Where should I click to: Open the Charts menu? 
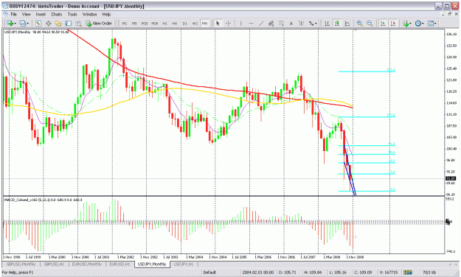click(57, 14)
